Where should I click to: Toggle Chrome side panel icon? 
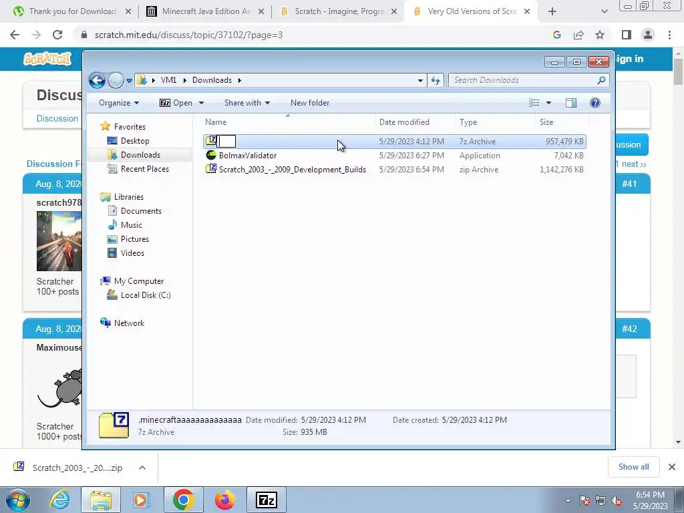627,35
